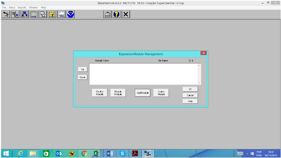Click the NOAA logo toolbar icon
Screen dimensions: 281x158
(x=70, y=14)
